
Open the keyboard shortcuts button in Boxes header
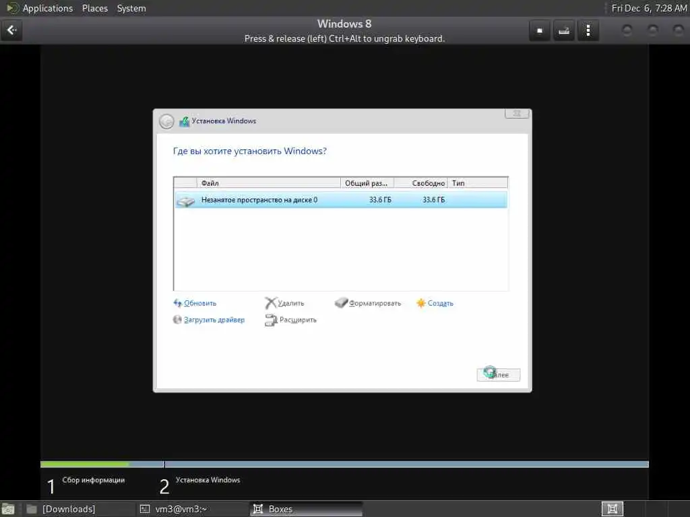click(x=564, y=31)
